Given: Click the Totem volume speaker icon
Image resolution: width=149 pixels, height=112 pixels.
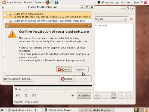Looking at the screenshot, I should [x=73, y=95].
